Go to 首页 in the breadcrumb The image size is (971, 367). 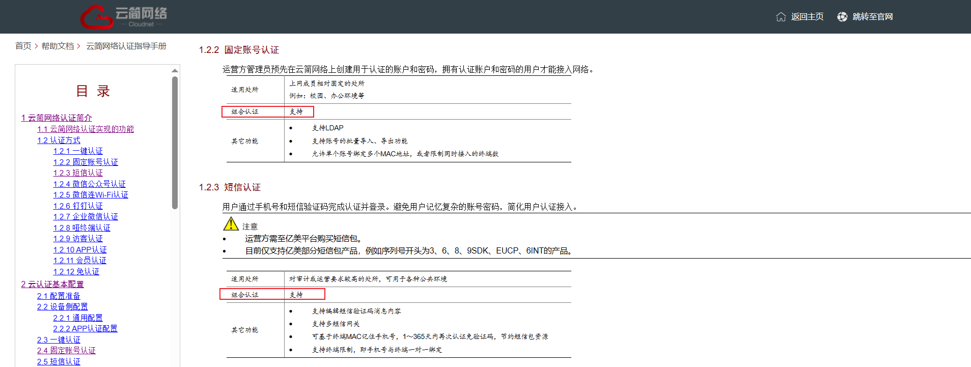point(23,46)
